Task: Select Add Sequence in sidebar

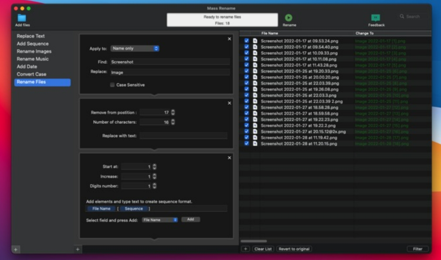Action: 33,44
